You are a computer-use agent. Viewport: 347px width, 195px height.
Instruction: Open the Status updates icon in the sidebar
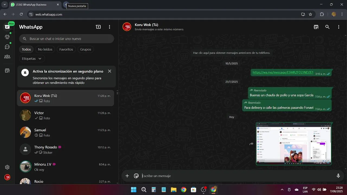pos(7,37)
